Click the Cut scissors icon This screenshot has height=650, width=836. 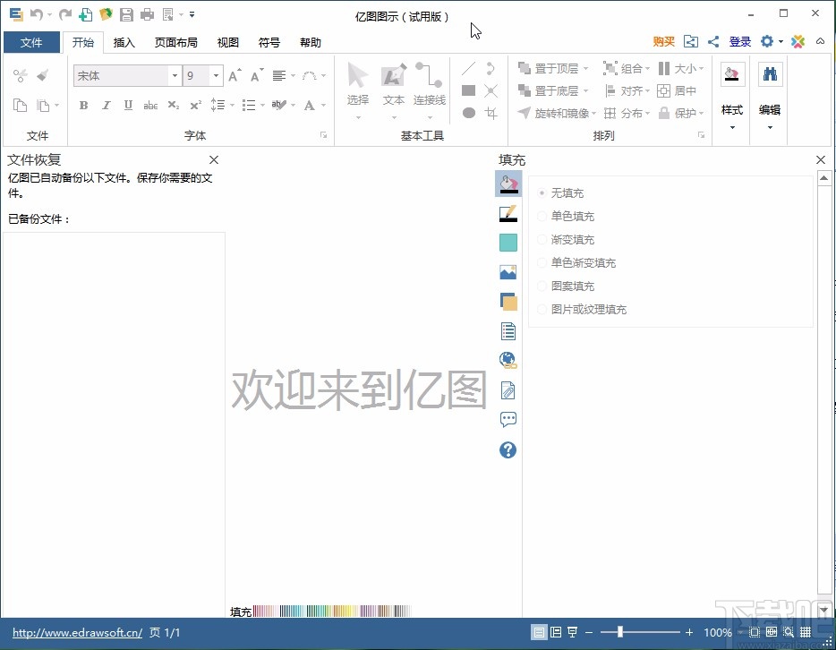(21, 76)
